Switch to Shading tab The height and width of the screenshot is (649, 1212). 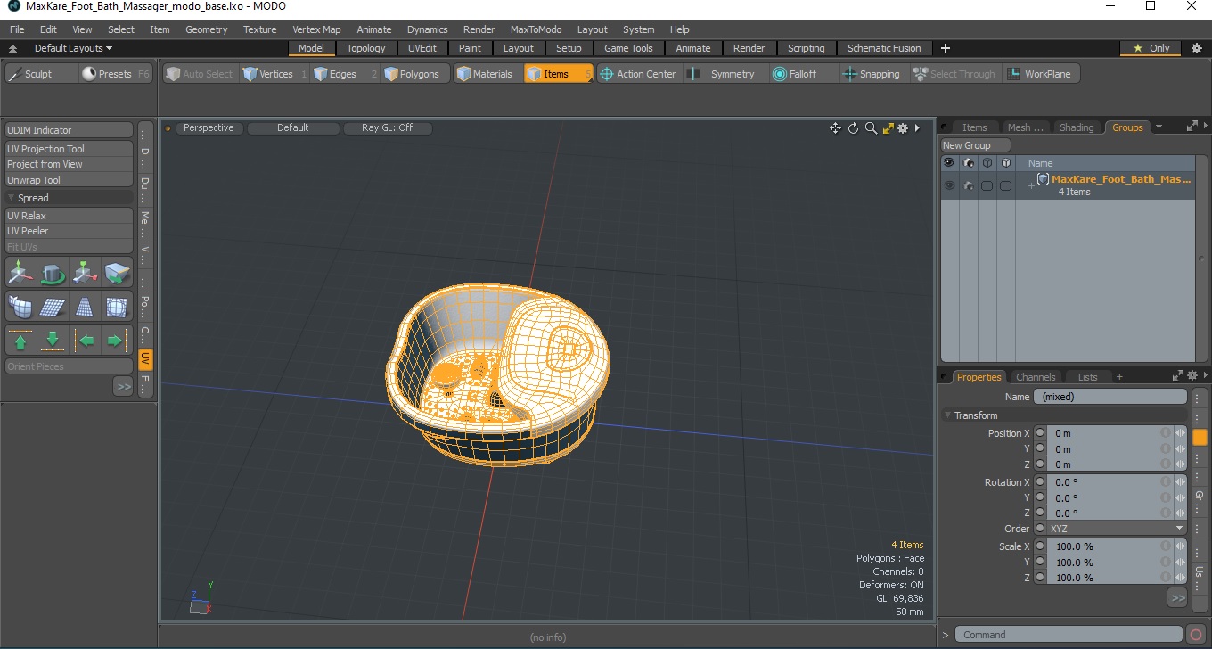[1077, 127]
